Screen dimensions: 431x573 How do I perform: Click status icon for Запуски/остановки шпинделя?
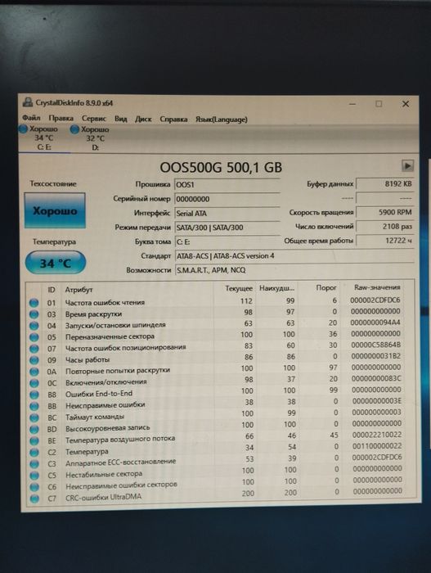[34, 326]
